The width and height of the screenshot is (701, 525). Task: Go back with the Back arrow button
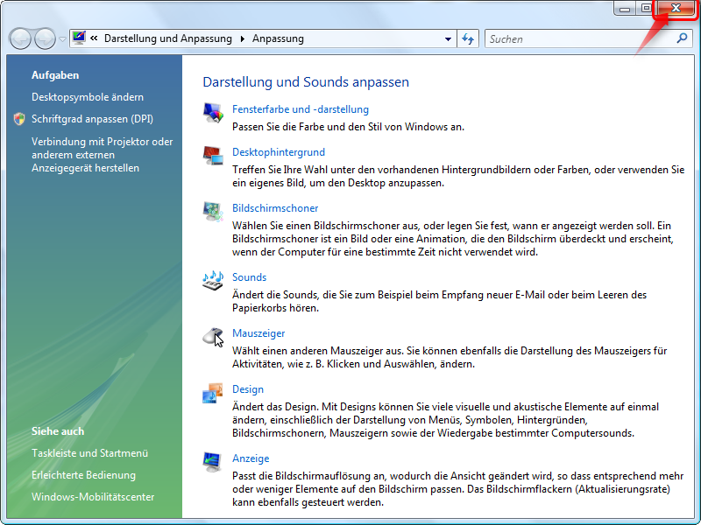(x=20, y=38)
